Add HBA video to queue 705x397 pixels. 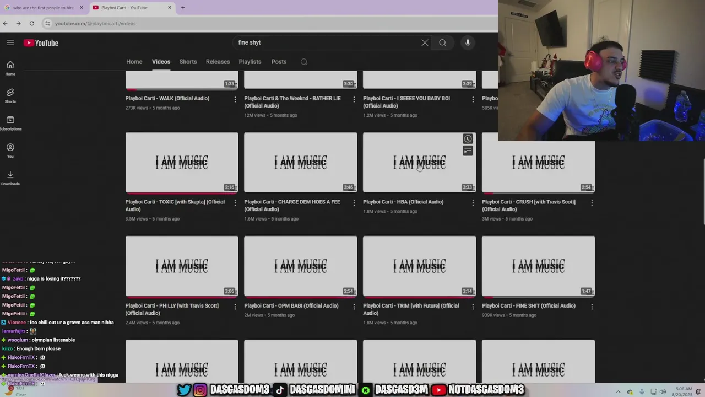pos(468,151)
